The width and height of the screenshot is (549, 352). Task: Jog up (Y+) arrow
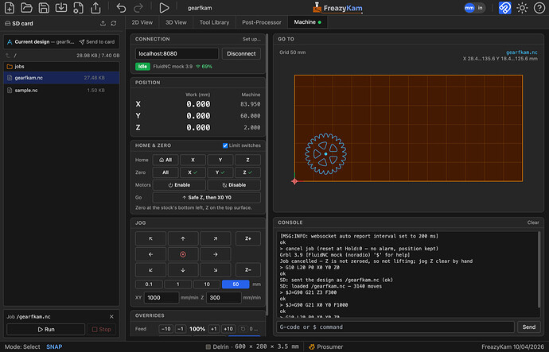183,238
